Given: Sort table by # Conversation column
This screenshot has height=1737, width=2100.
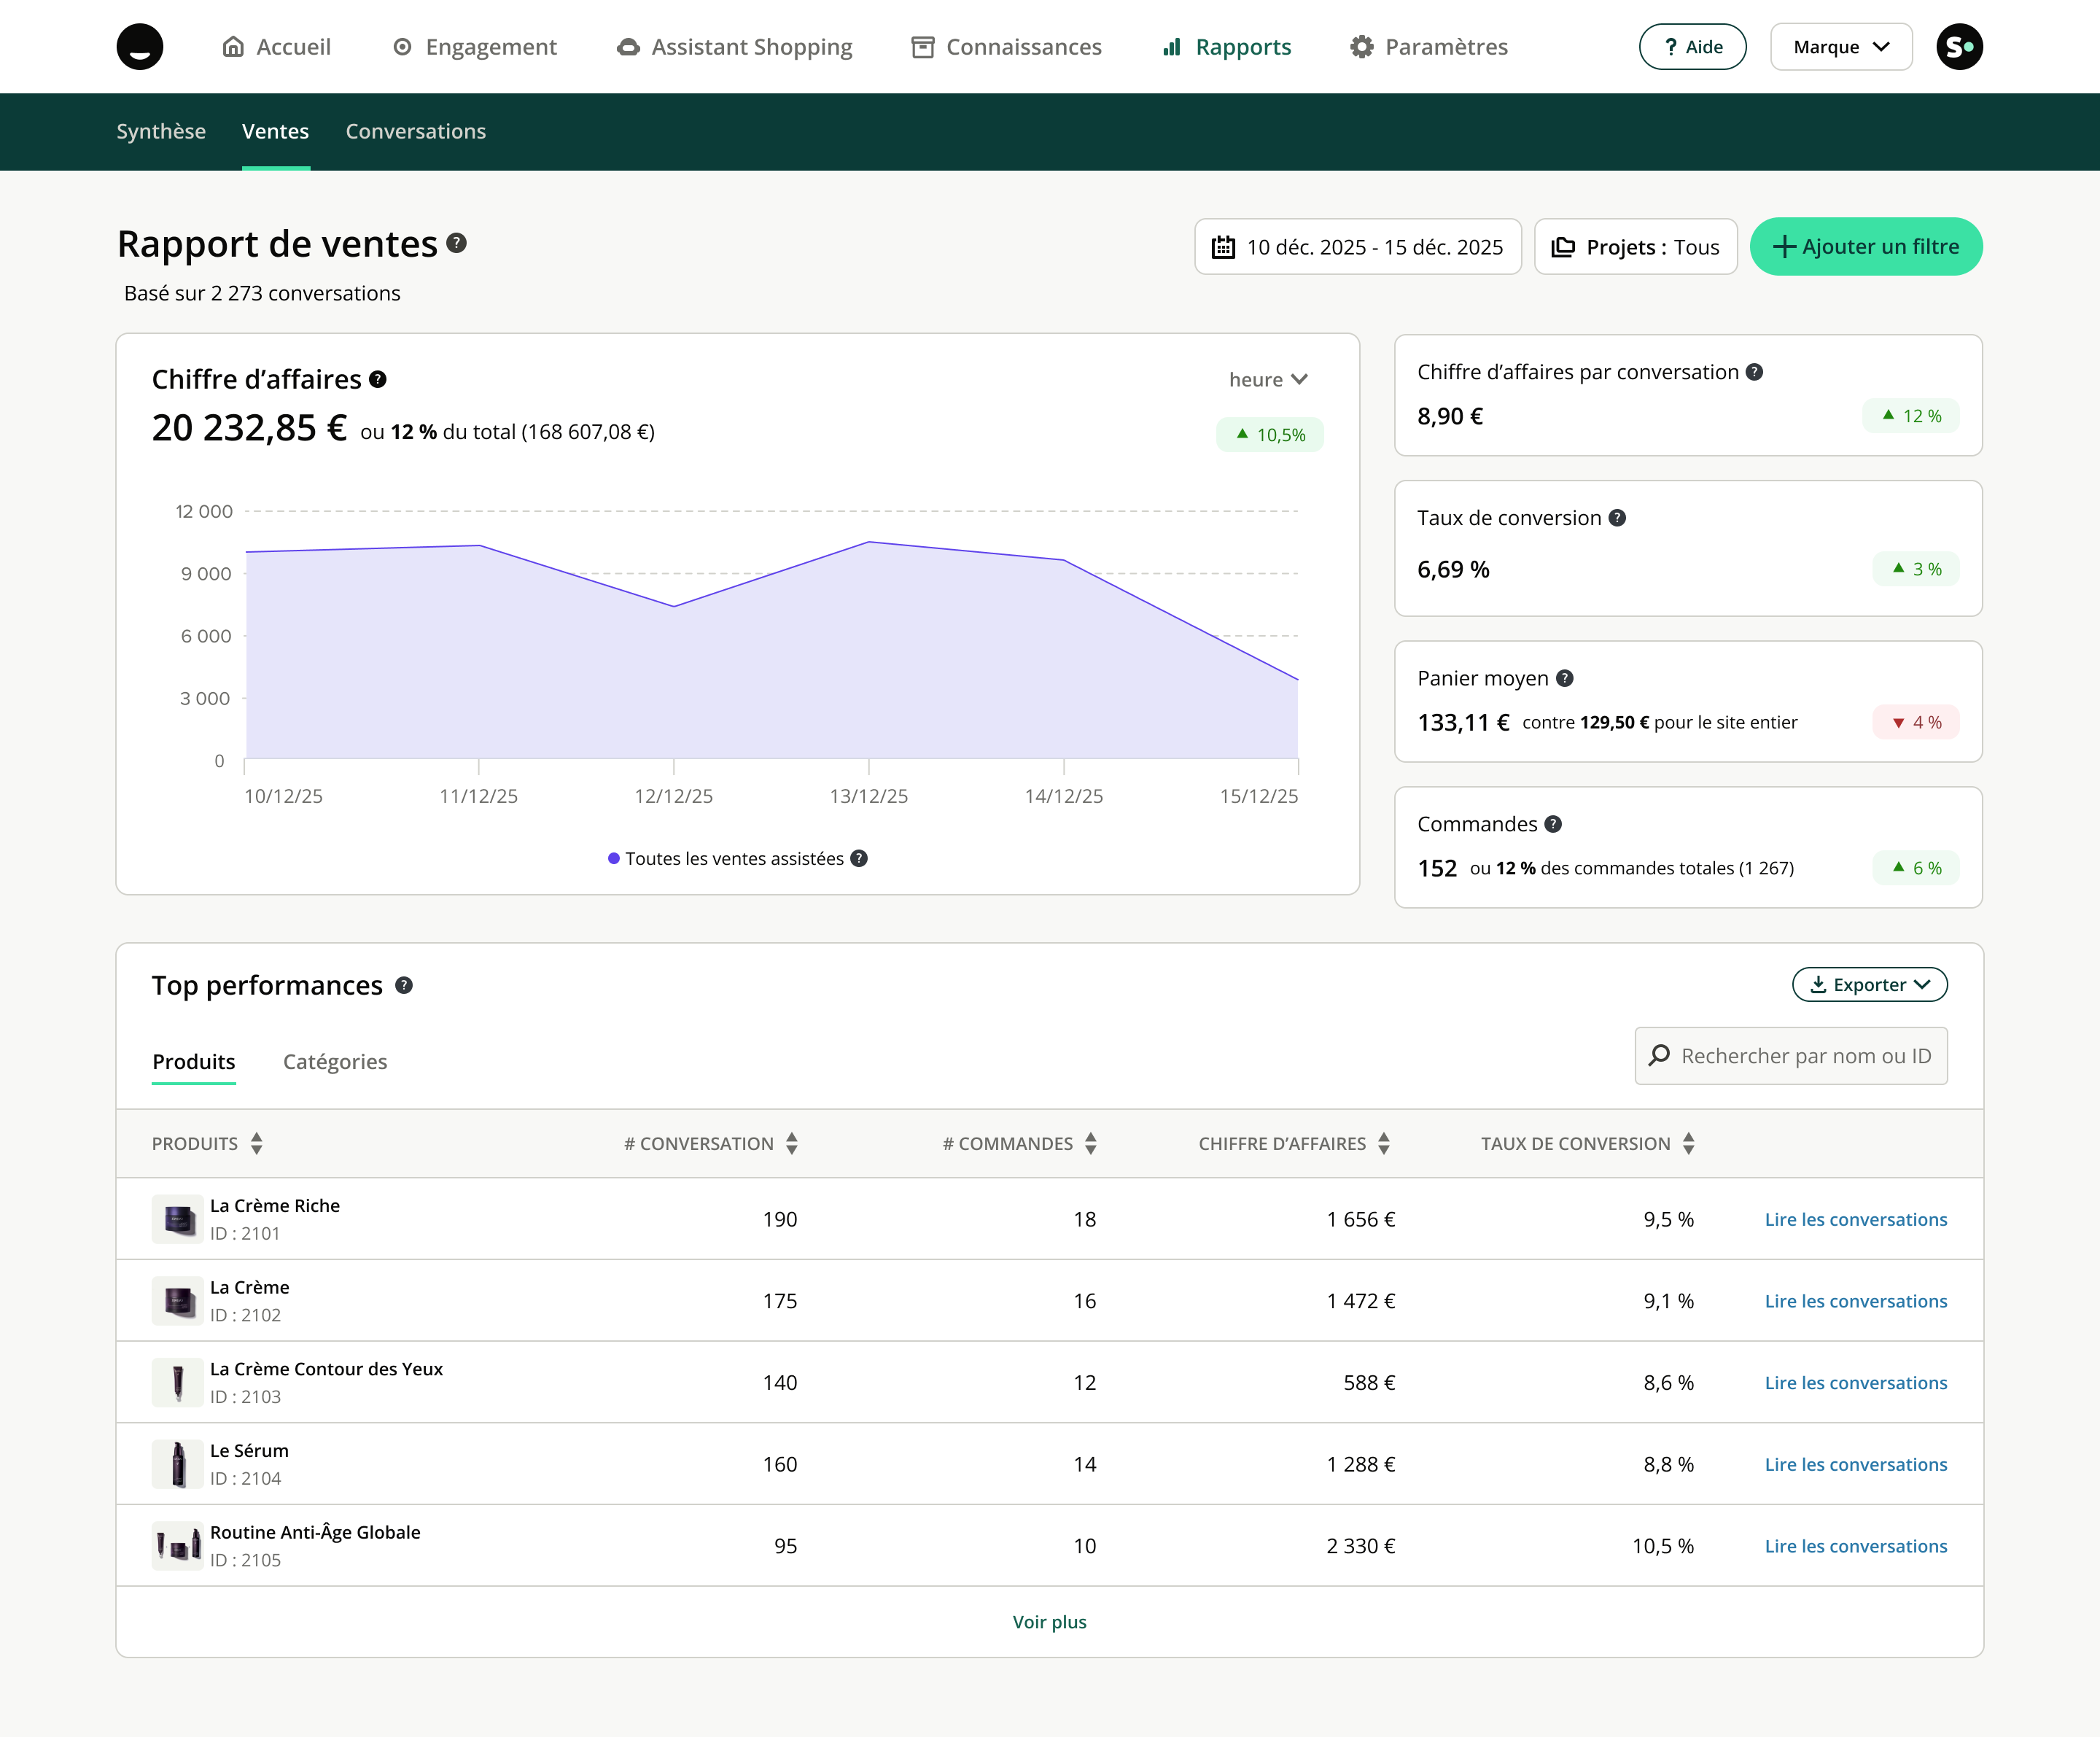Looking at the screenshot, I should (791, 1143).
